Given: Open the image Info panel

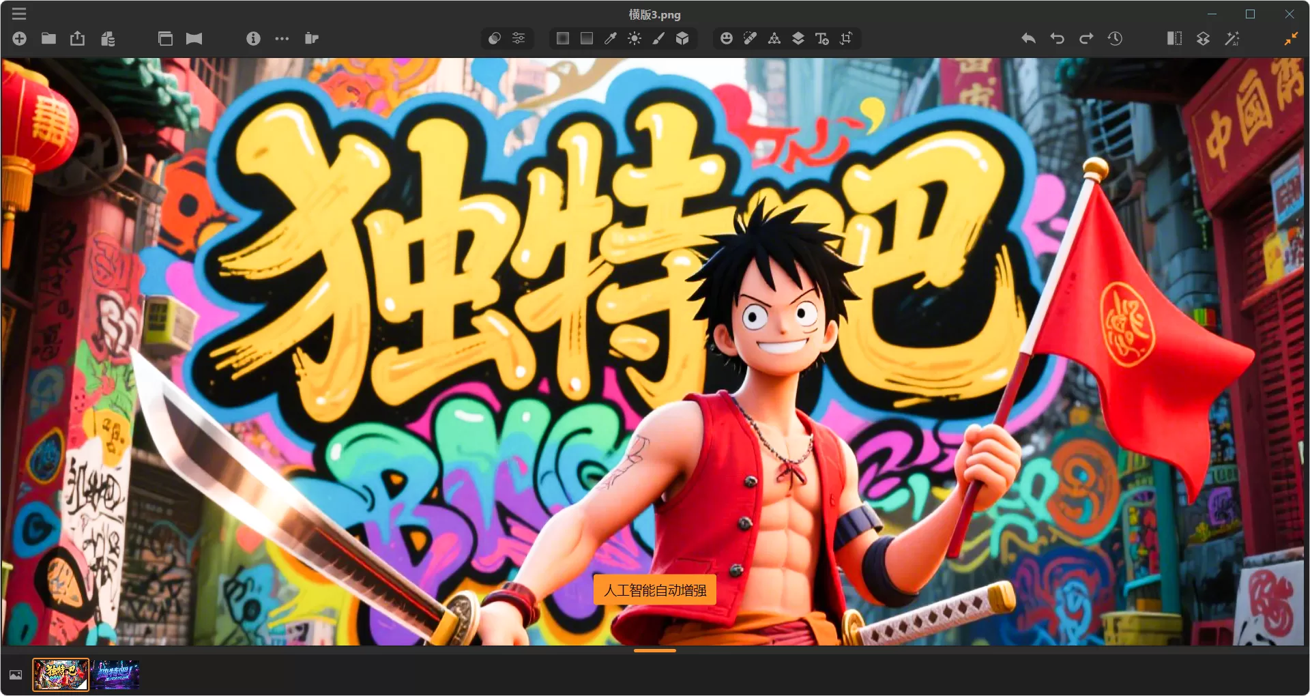Looking at the screenshot, I should 253,39.
